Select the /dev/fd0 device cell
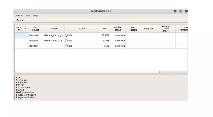This screenshot has height=117, width=213. [x=35, y=46]
